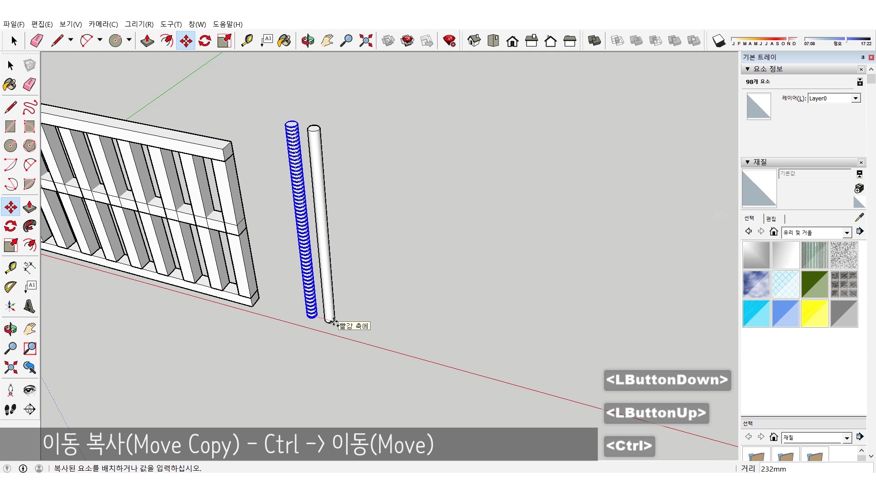Collapse the 재질 materials panel
Screen dimensions: 876x493
tap(747, 162)
